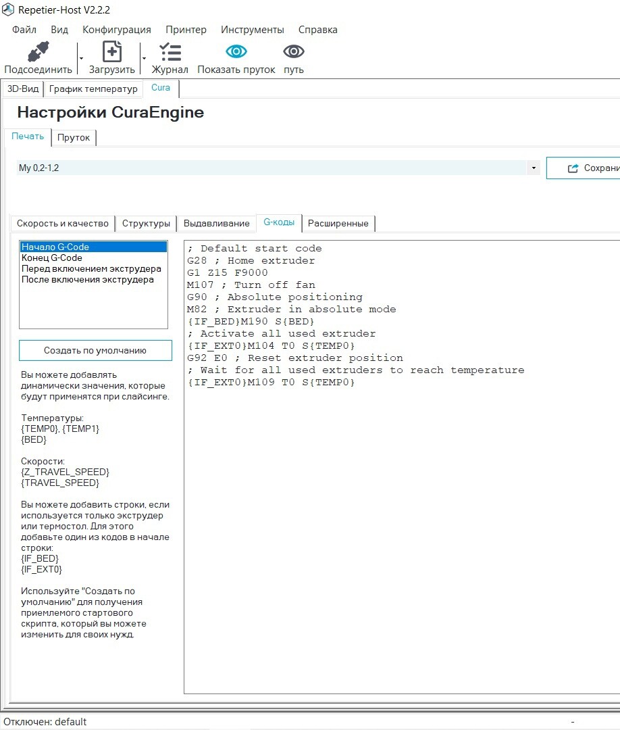
Task: Click the G92 E0 Reset extruder line
Action: (x=295, y=358)
